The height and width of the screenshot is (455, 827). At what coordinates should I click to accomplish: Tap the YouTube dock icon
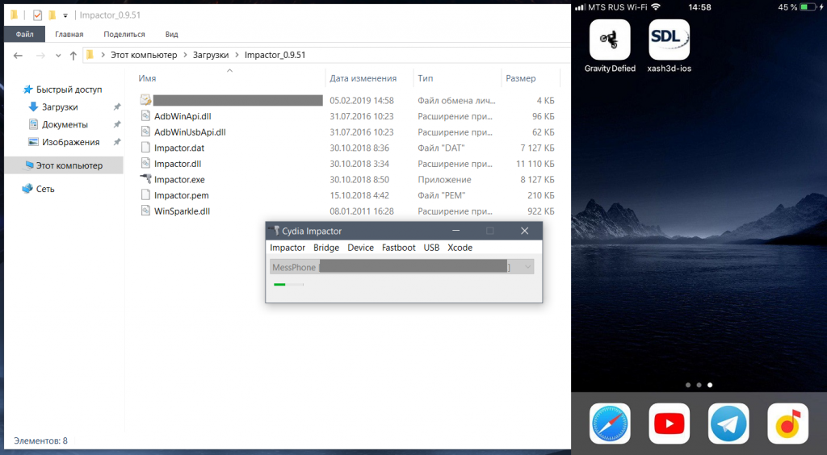click(669, 423)
